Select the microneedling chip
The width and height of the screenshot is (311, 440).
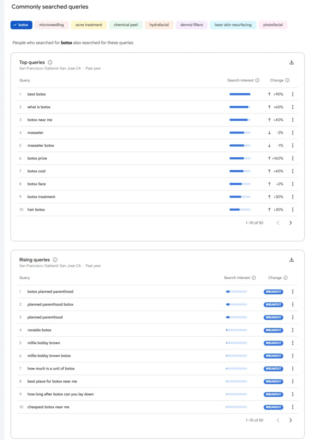(x=51, y=24)
